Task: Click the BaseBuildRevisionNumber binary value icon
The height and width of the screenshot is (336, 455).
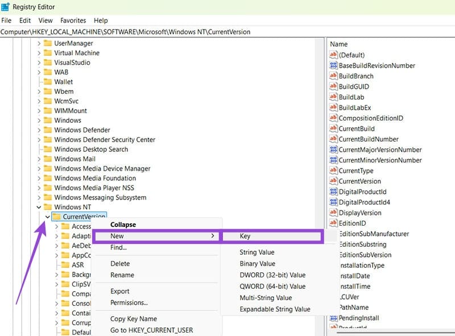Action: [333, 65]
